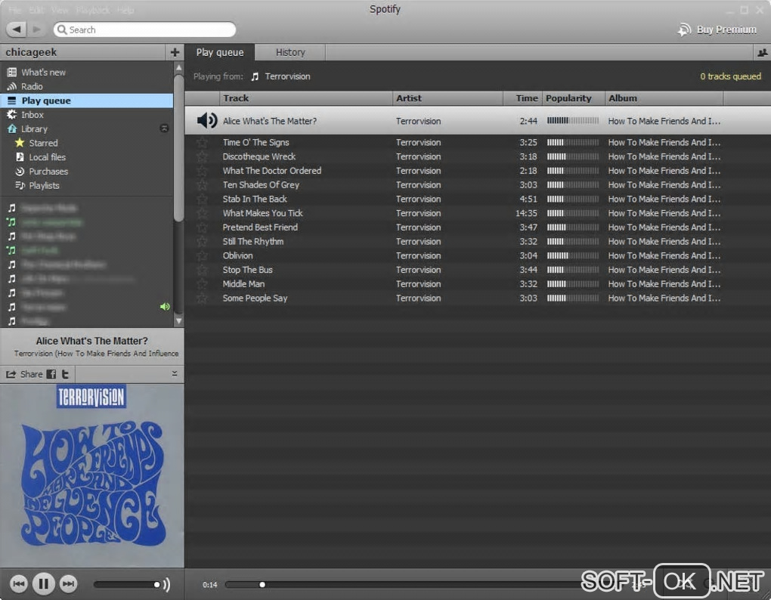Star the track What Makes You Tick

click(202, 213)
